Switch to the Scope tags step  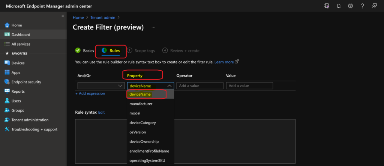click(x=141, y=51)
